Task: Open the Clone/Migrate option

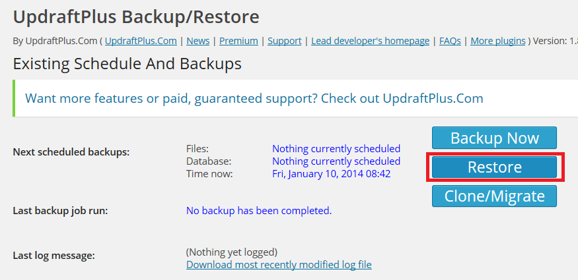Action: pos(494,196)
